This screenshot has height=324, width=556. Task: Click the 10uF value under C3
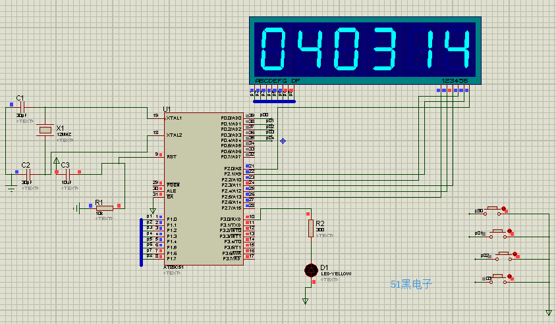click(67, 183)
